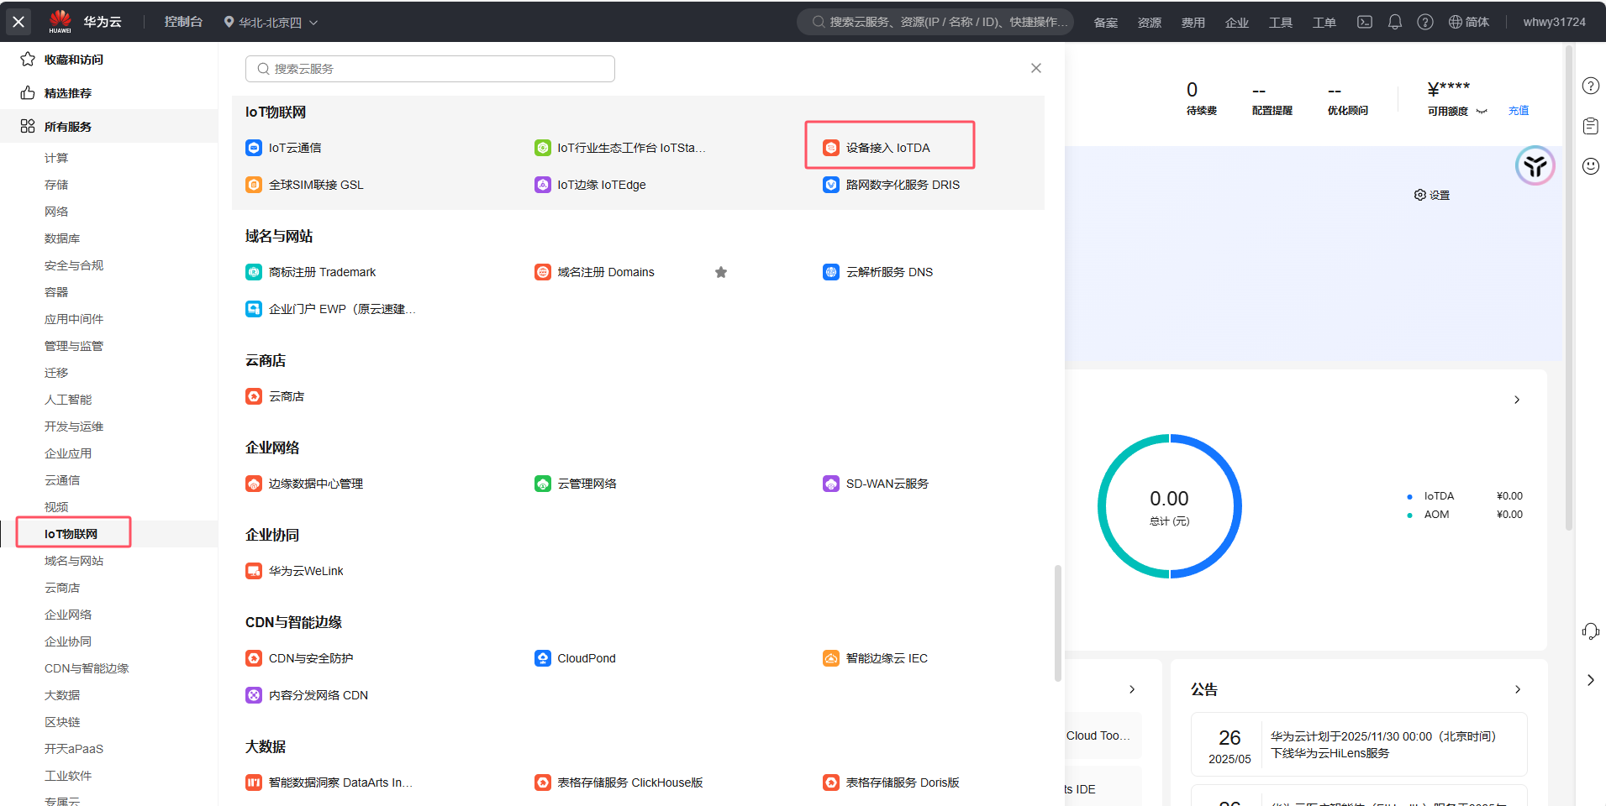Open the CloudPond service
The image size is (1606, 806).
(575, 658)
